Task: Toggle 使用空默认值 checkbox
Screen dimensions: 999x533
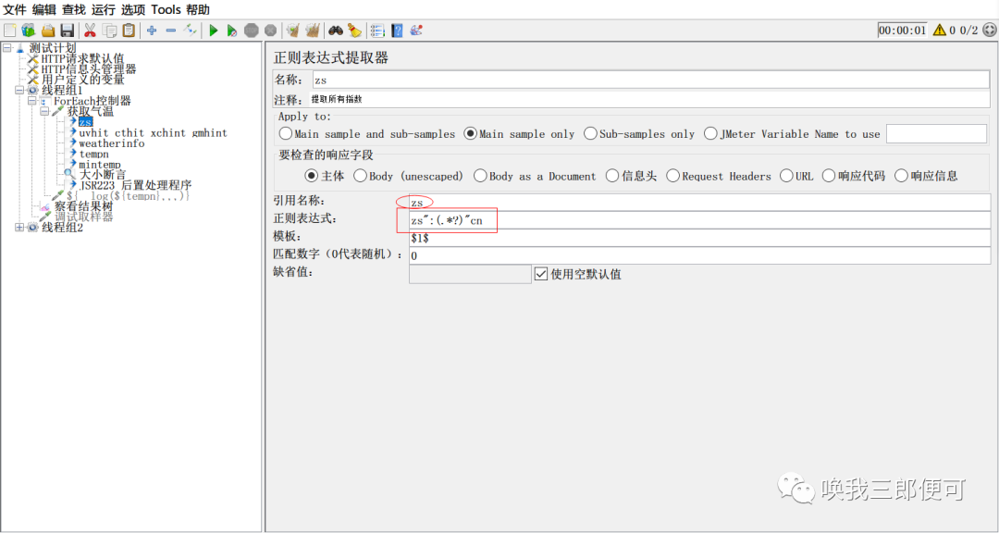Action: point(541,274)
